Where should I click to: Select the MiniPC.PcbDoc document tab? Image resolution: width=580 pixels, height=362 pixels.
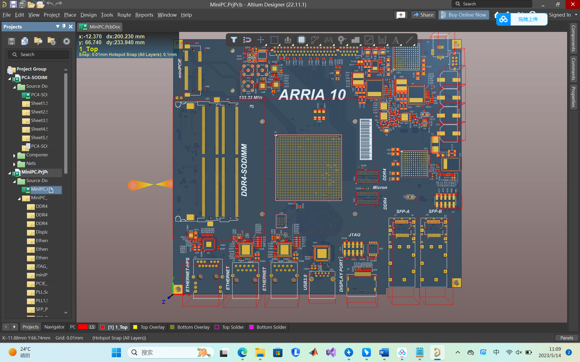[x=100, y=27]
